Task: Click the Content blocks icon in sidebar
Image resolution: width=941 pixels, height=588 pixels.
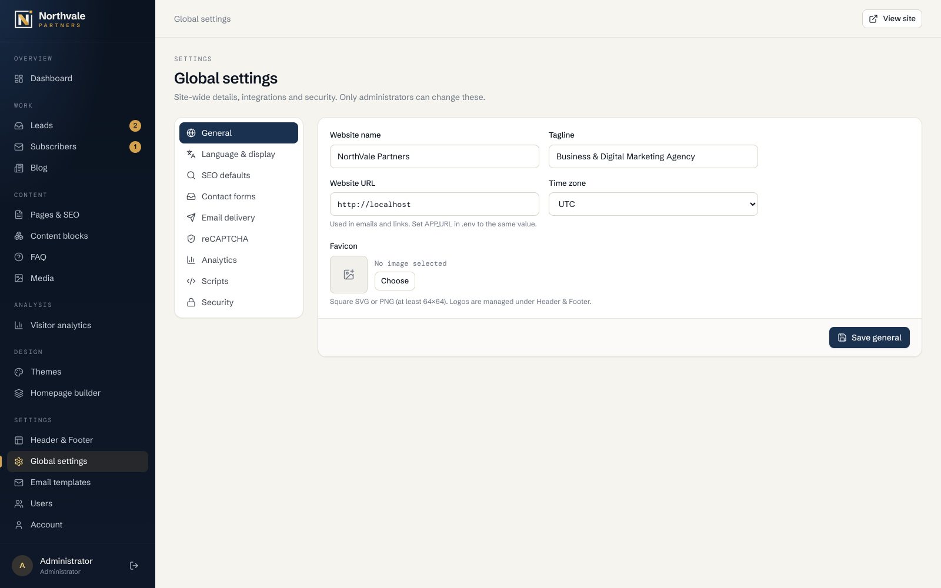Action: (x=19, y=236)
